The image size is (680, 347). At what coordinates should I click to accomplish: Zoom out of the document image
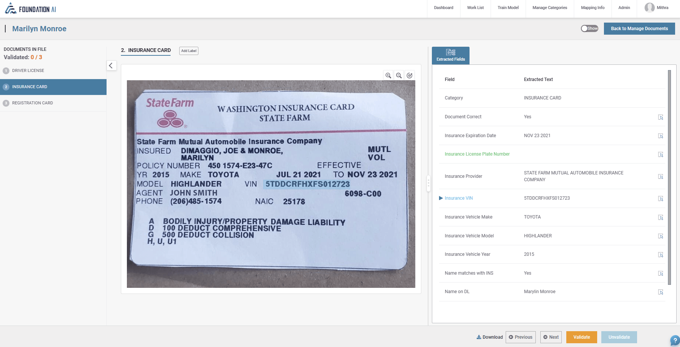(399, 75)
